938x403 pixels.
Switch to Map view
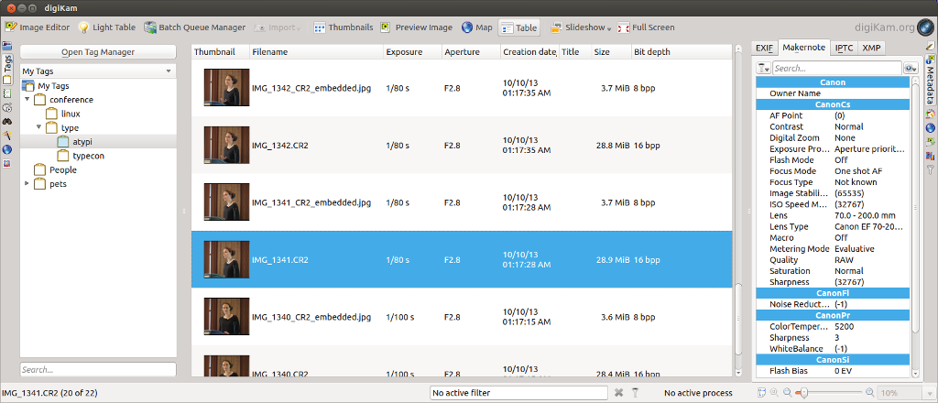pos(476,27)
